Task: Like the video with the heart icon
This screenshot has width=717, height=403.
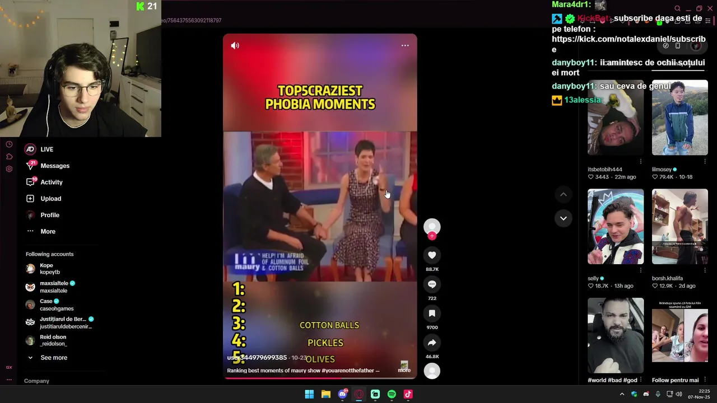Action: [432, 255]
